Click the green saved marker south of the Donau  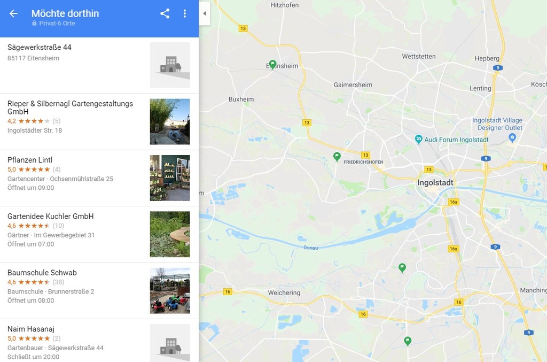402,268
